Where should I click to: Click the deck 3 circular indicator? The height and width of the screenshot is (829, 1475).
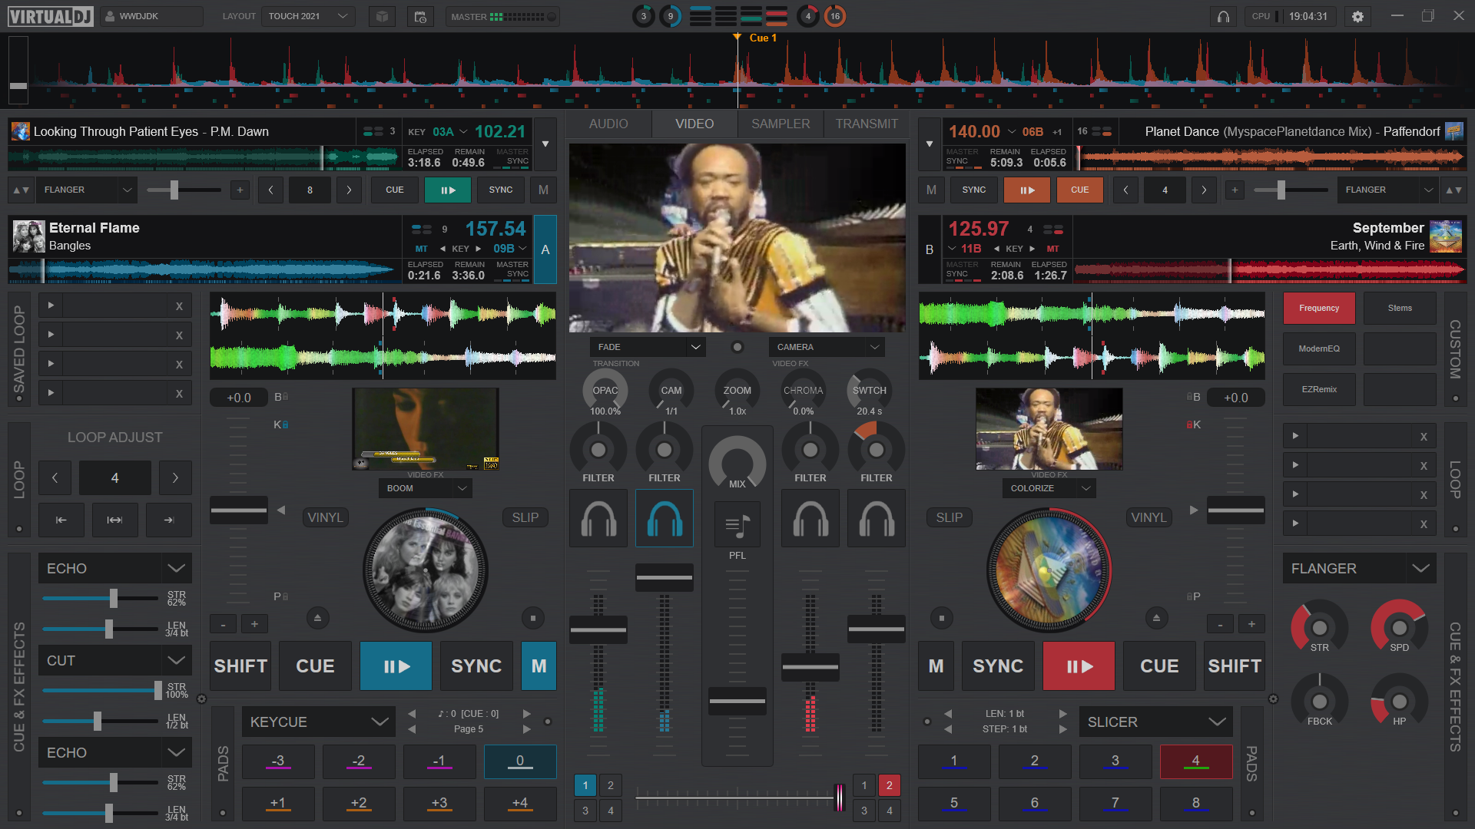[x=644, y=16]
